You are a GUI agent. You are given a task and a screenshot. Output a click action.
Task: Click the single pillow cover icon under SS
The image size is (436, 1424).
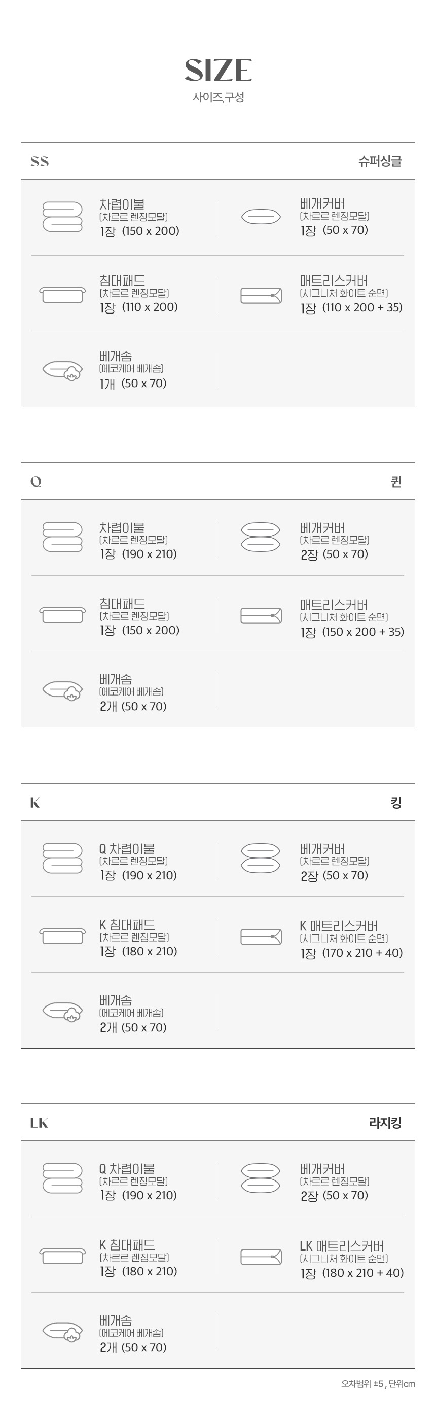(x=261, y=216)
